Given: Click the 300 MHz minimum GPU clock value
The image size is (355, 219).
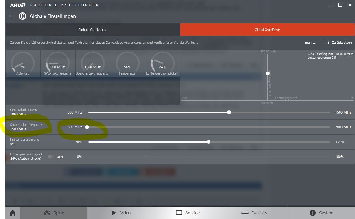Looking at the screenshot, I should (75, 112).
